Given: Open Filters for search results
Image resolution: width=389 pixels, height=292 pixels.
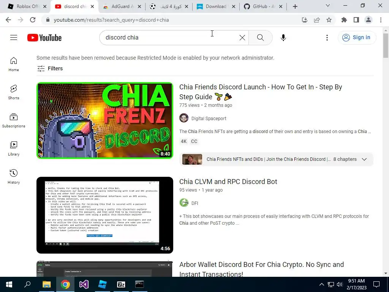Looking at the screenshot, I should 50,68.
